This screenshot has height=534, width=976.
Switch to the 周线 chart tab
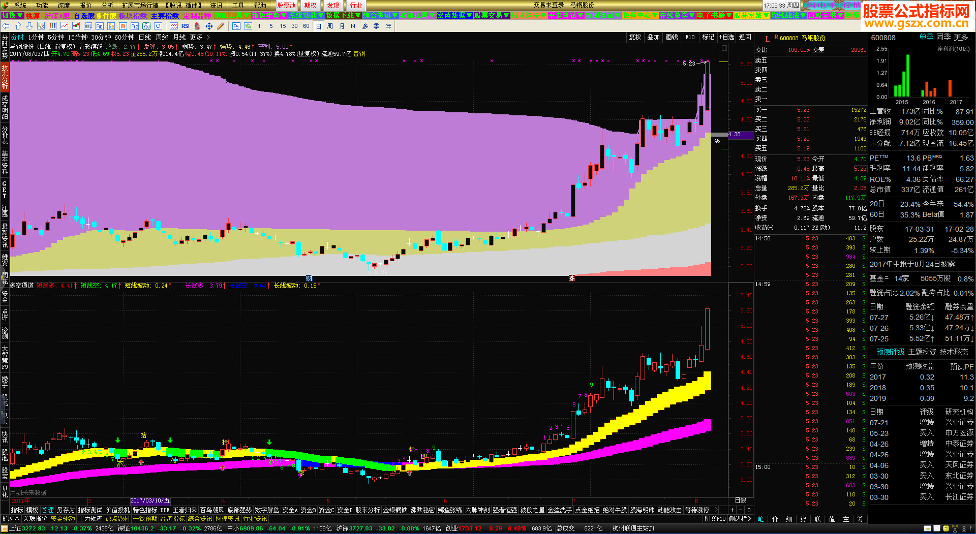tap(162, 38)
